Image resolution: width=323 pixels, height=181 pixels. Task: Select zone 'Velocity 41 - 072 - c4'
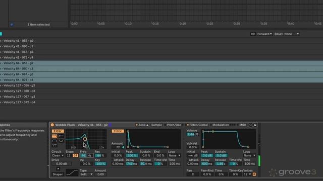(161, 57)
